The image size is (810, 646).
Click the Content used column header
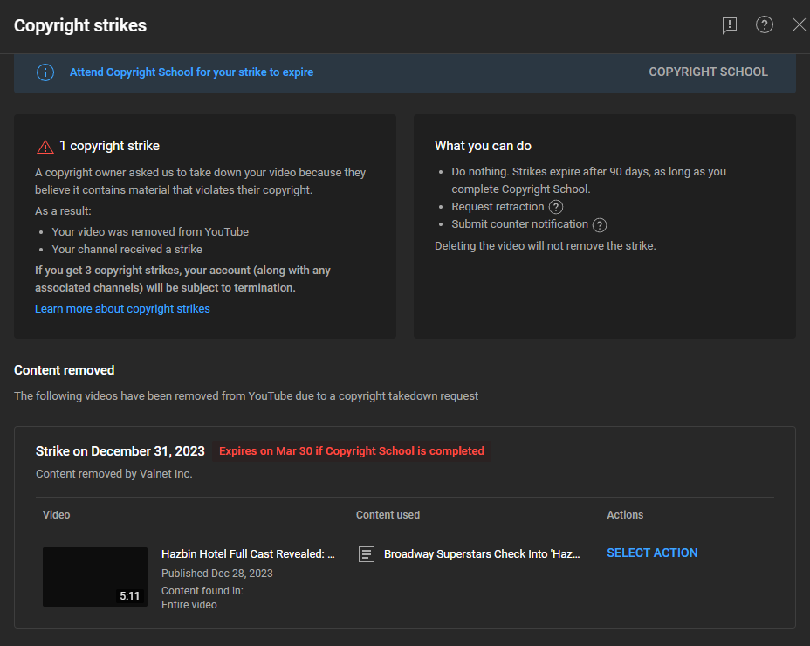coord(388,515)
